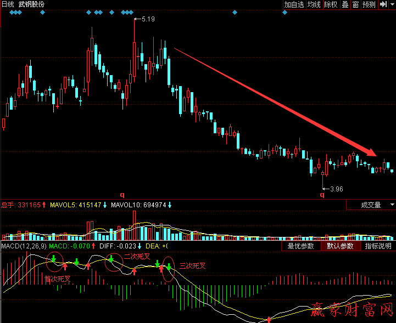The image size is (396, 323).
Task: Toggle the 均线 moving average display
Action: coord(314,4)
